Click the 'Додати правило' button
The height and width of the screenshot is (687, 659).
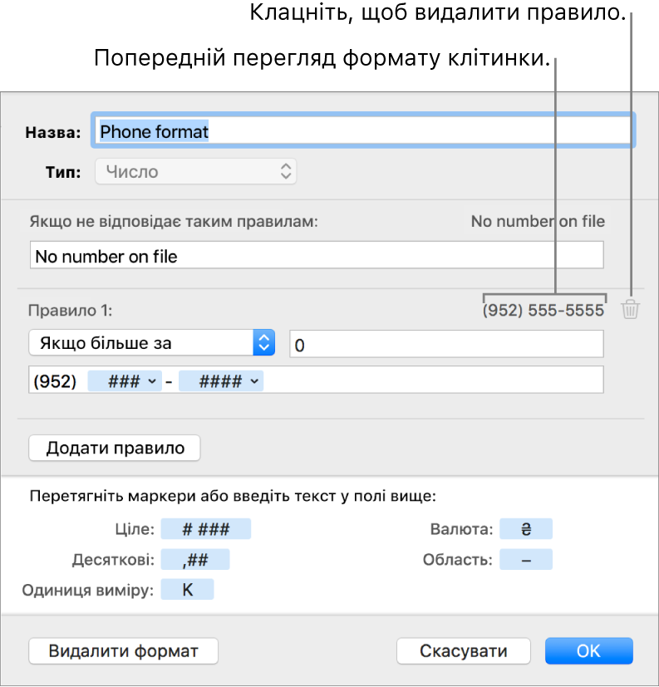[x=115, y=448]
